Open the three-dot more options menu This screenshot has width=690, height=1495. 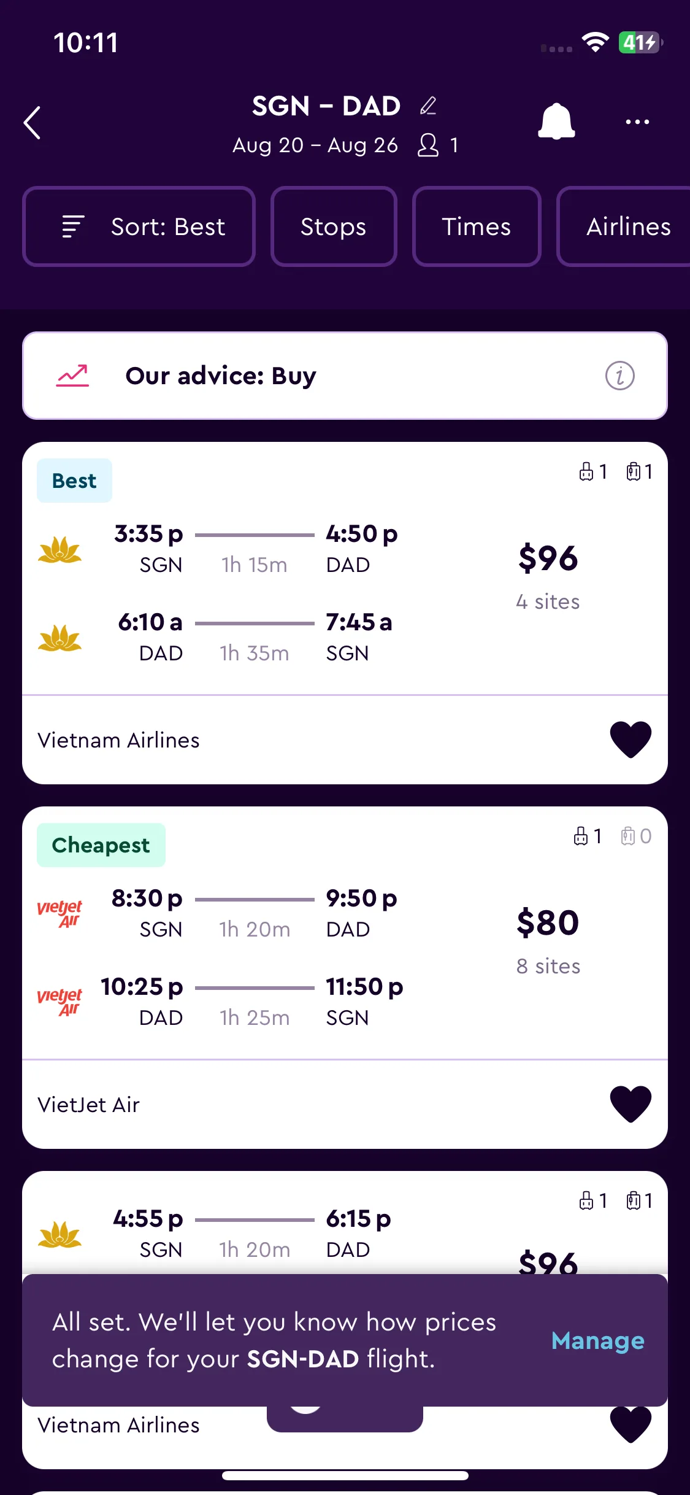point(637,122)
